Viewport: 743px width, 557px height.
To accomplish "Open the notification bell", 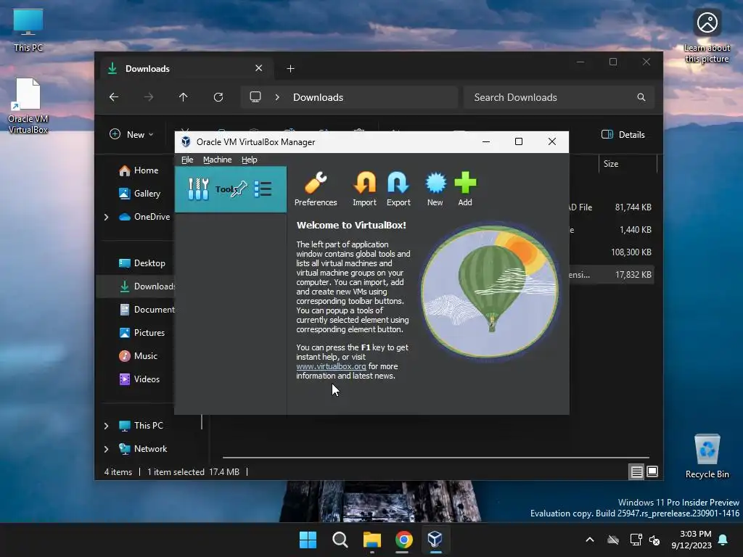I will tap(723, 540).
